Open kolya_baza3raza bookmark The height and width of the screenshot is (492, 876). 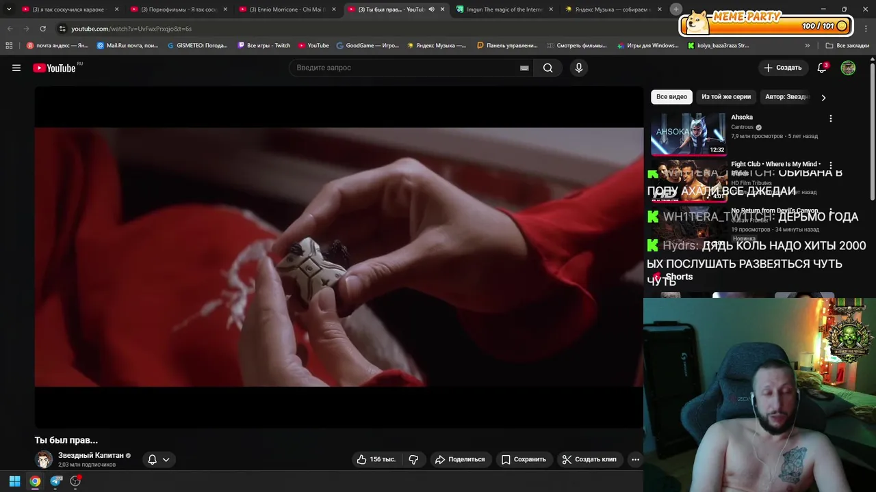point(719,46)
